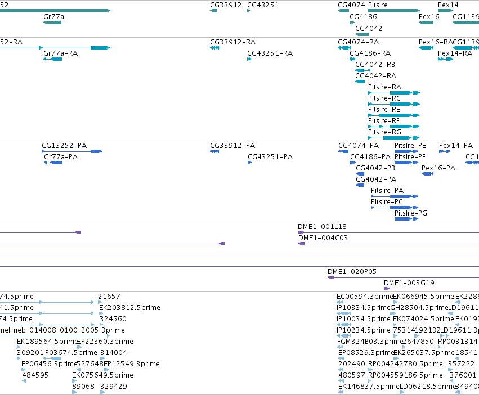Viewport: 479px width, 395px height.
Task: Select the CG4042-RB transcript label
Action: (375, 65)
